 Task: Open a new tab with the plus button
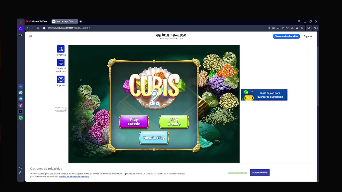click(x=81, y=21)
